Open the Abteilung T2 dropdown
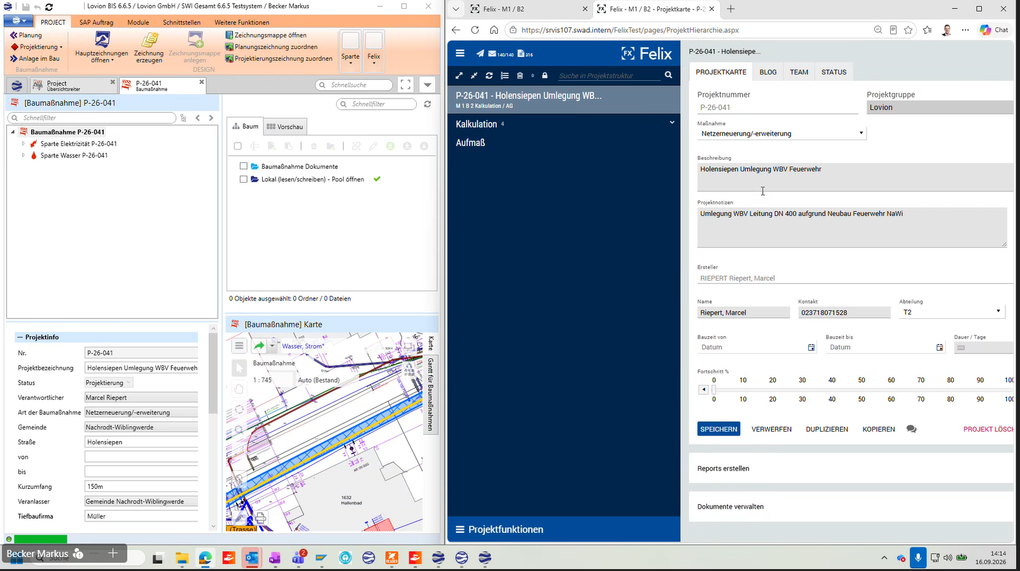This screenshot has height=571, width=1020. click(x=952, y=313)
